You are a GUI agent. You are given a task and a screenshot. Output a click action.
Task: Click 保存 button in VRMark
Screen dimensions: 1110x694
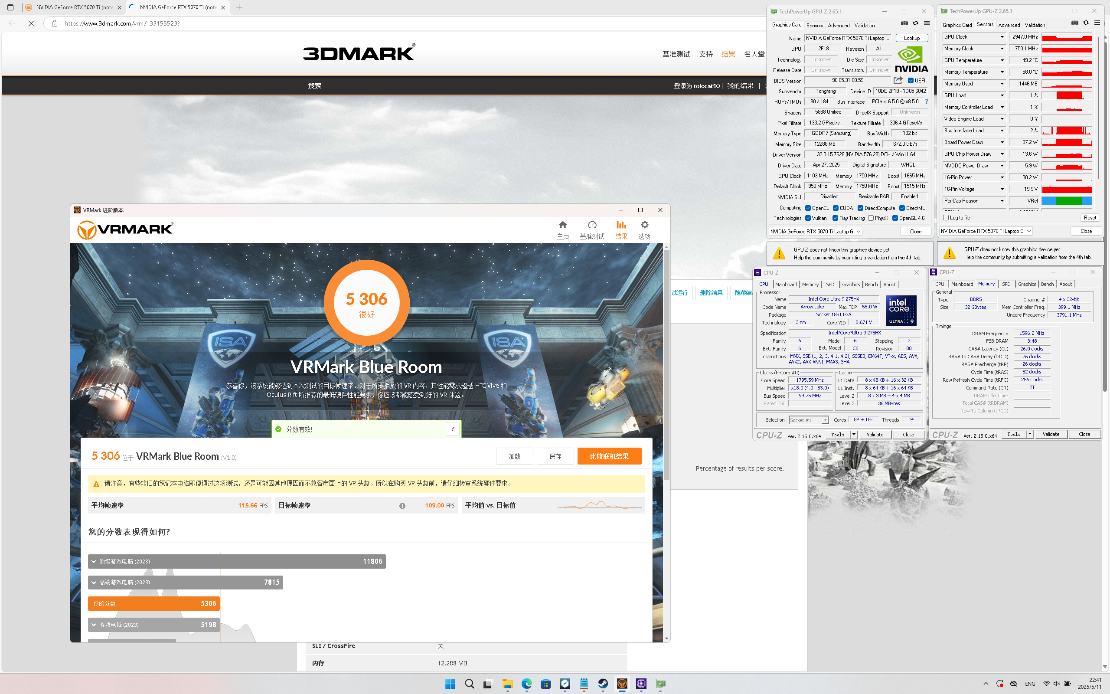555,456
